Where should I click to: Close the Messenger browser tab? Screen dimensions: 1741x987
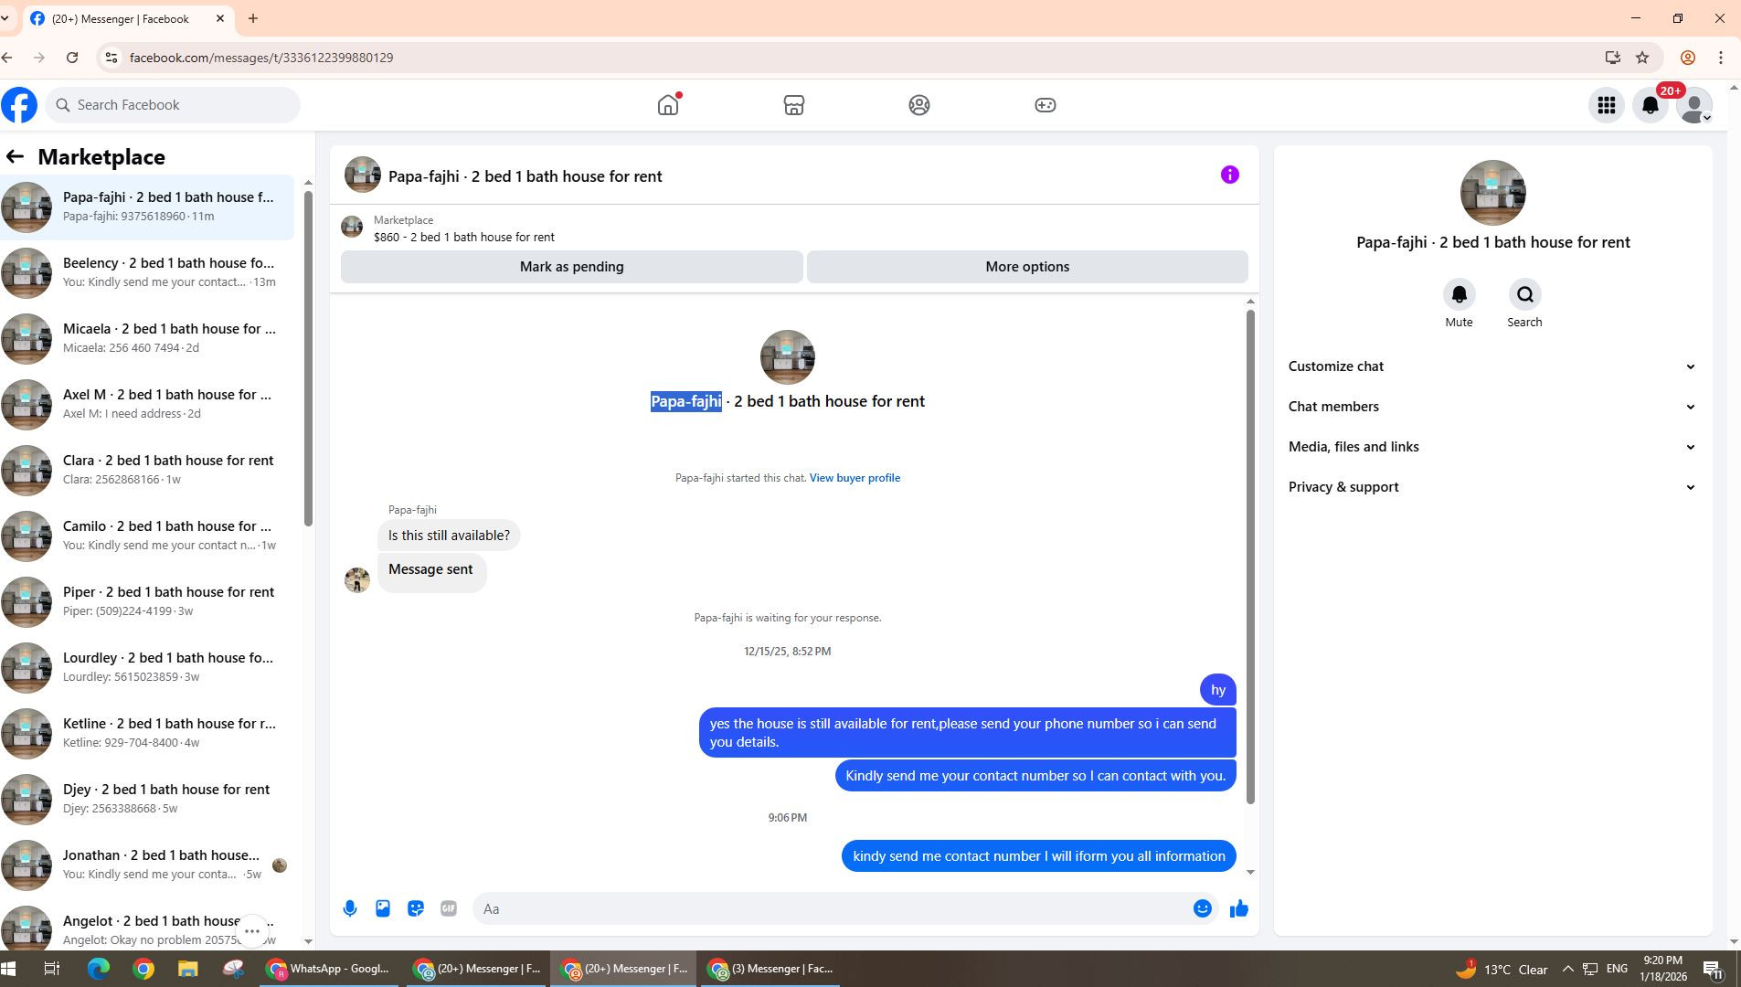tap(219, 18)
